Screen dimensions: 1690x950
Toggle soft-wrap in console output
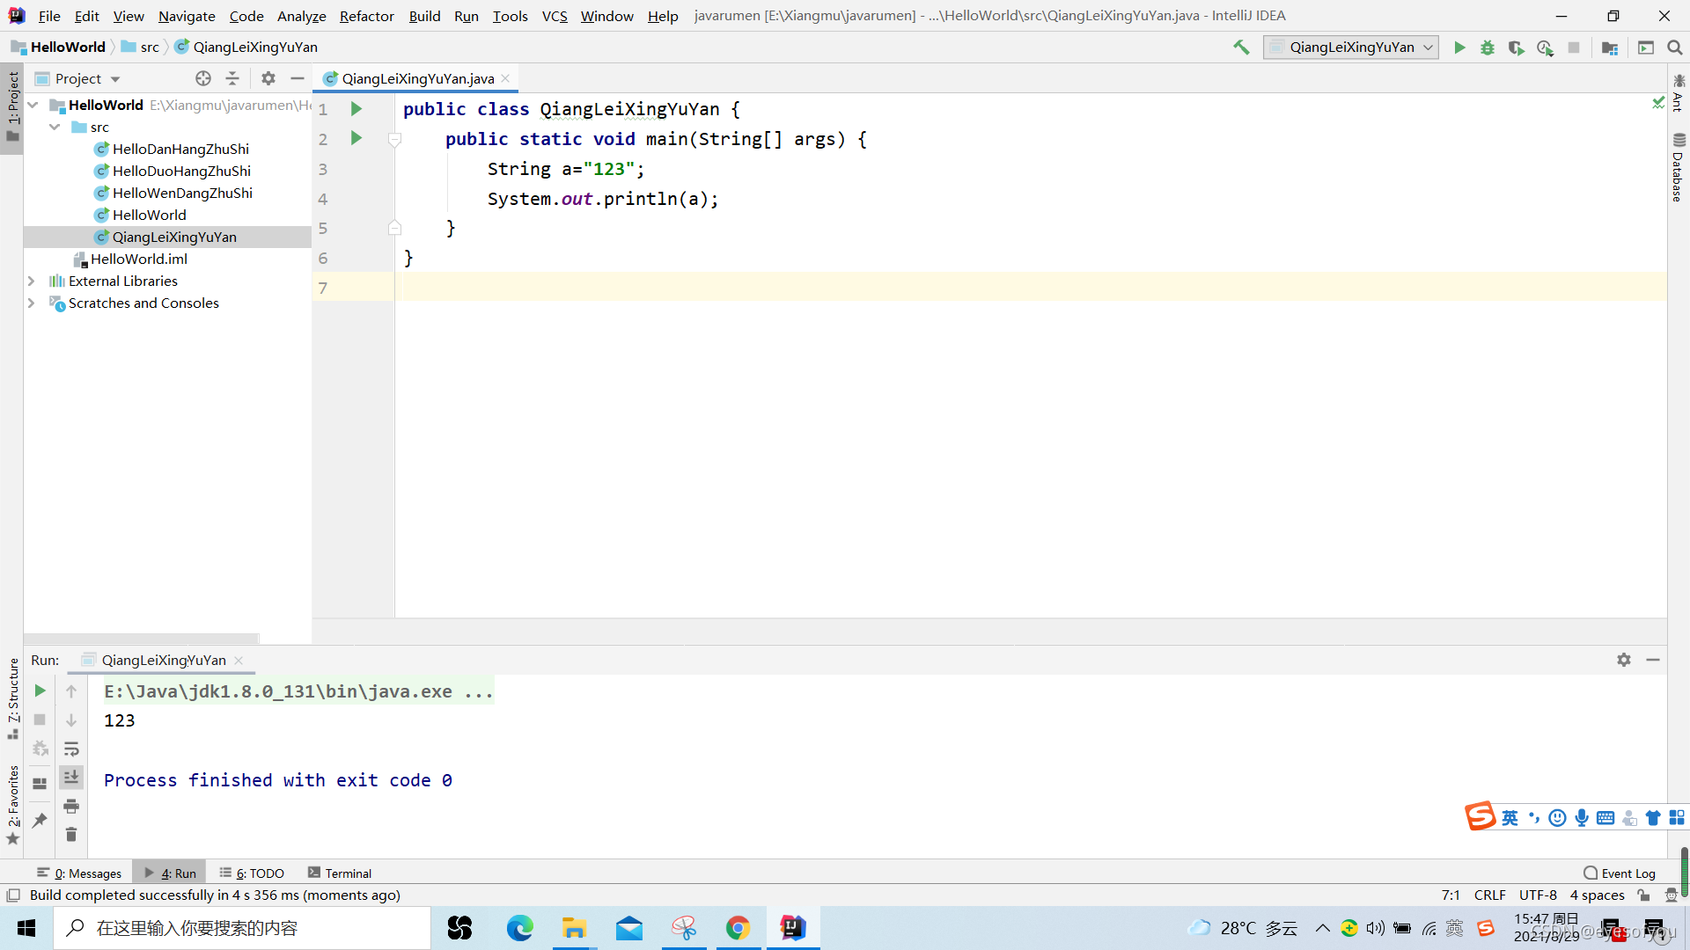(71, 749)
